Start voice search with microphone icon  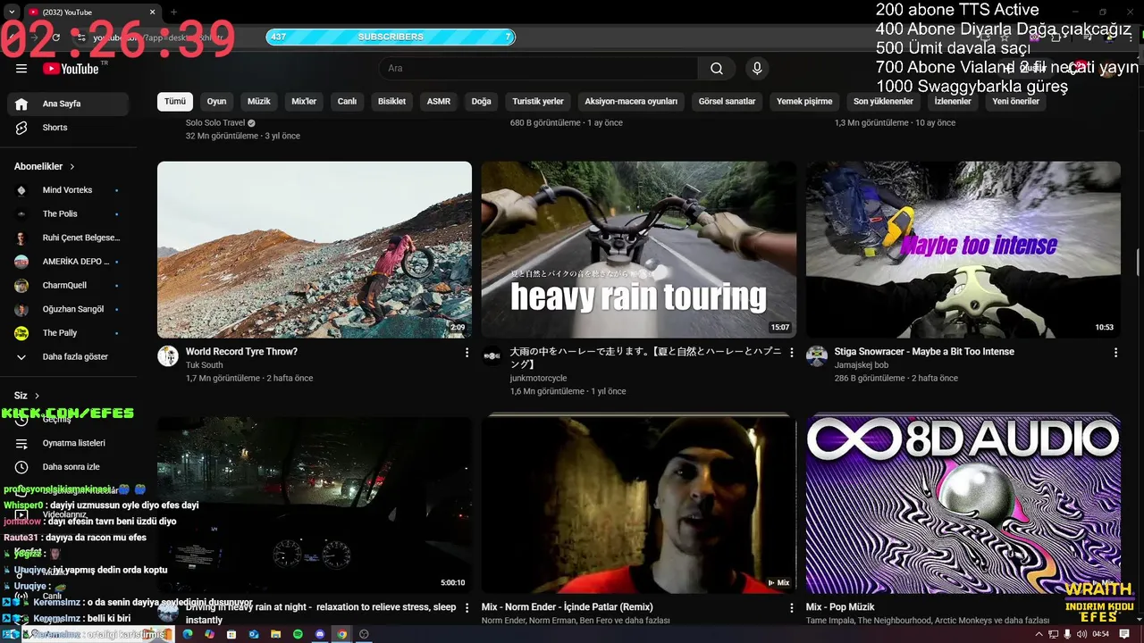coord(757,68)
